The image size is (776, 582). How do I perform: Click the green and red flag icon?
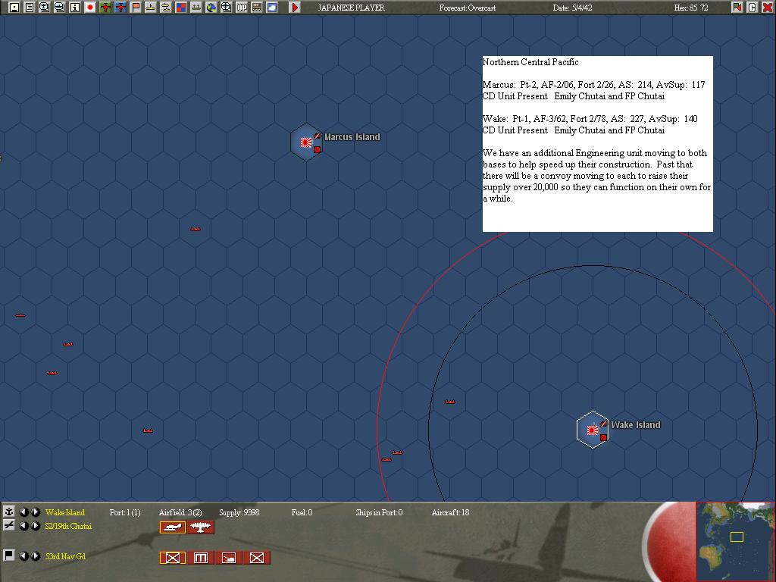(737, 8)
